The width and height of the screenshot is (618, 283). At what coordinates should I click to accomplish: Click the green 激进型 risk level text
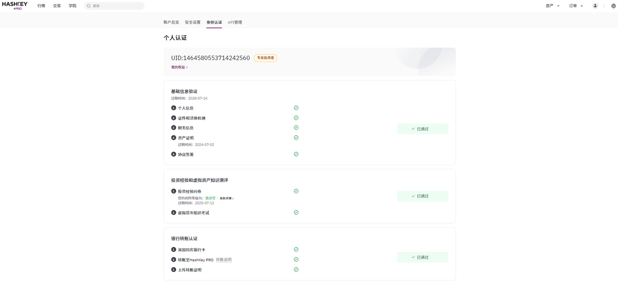[210, 198]
